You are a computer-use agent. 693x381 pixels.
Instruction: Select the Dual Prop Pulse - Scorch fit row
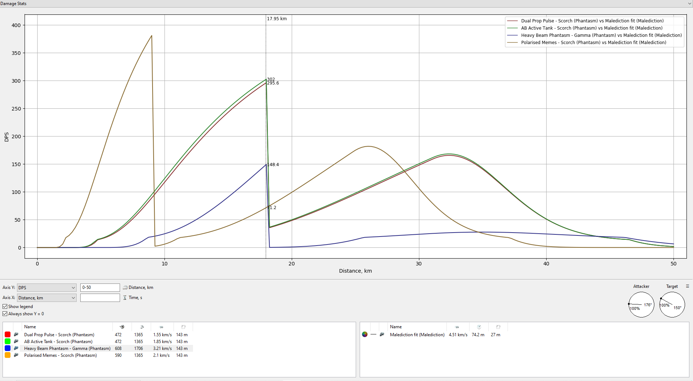(x=59, y=335)
